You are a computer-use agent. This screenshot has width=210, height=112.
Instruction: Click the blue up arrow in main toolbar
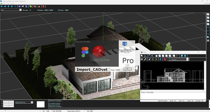(x=8, y=6)
